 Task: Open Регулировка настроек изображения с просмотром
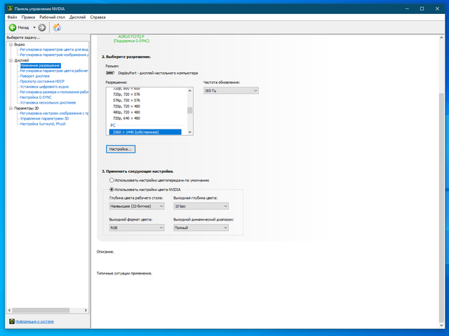[54, 113]
